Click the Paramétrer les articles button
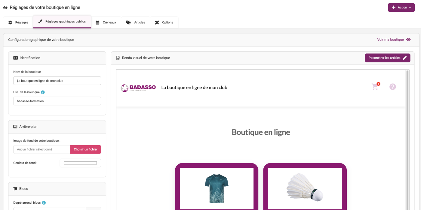The width and height of the screenshot is (421, 210). (x=387, y=58)
